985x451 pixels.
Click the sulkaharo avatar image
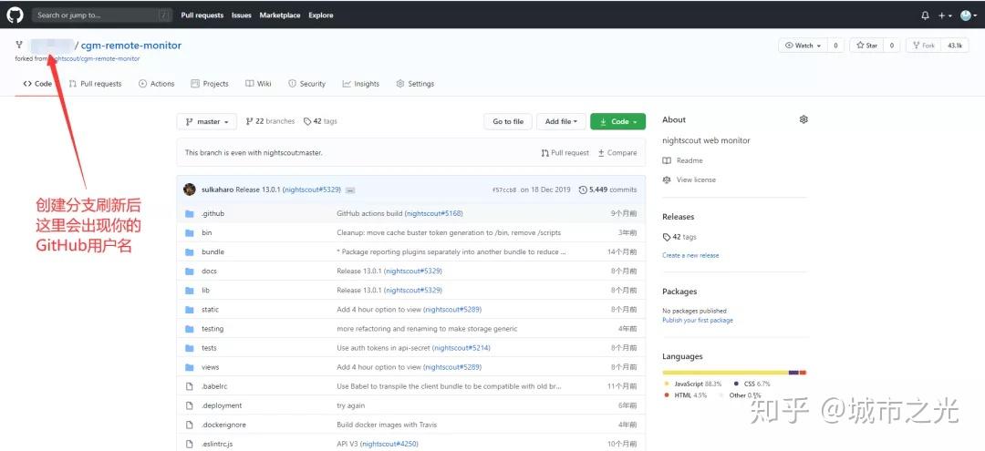[190, 190]
